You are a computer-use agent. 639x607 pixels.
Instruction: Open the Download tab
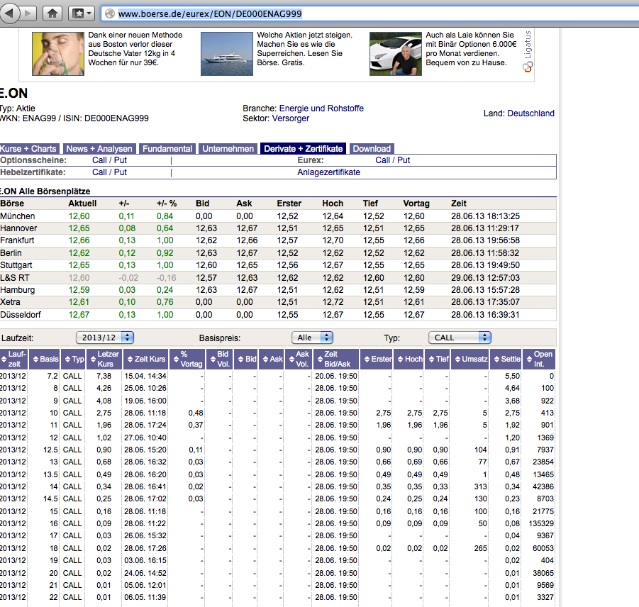[372, 149]
